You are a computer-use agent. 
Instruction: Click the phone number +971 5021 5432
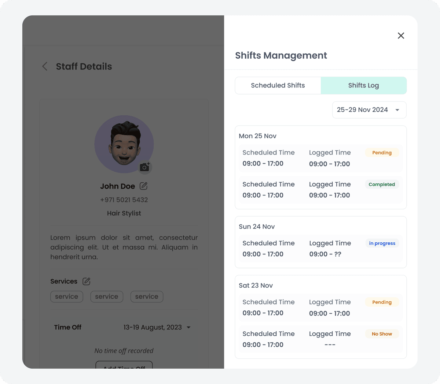tap(124, 200)
